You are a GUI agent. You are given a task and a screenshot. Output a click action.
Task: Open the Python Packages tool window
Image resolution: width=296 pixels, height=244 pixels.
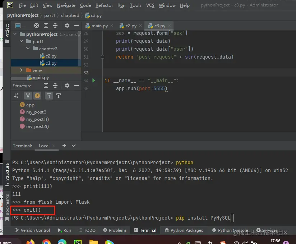click(184, 230)
